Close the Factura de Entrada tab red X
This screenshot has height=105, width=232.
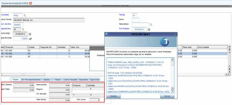(30, 3)
